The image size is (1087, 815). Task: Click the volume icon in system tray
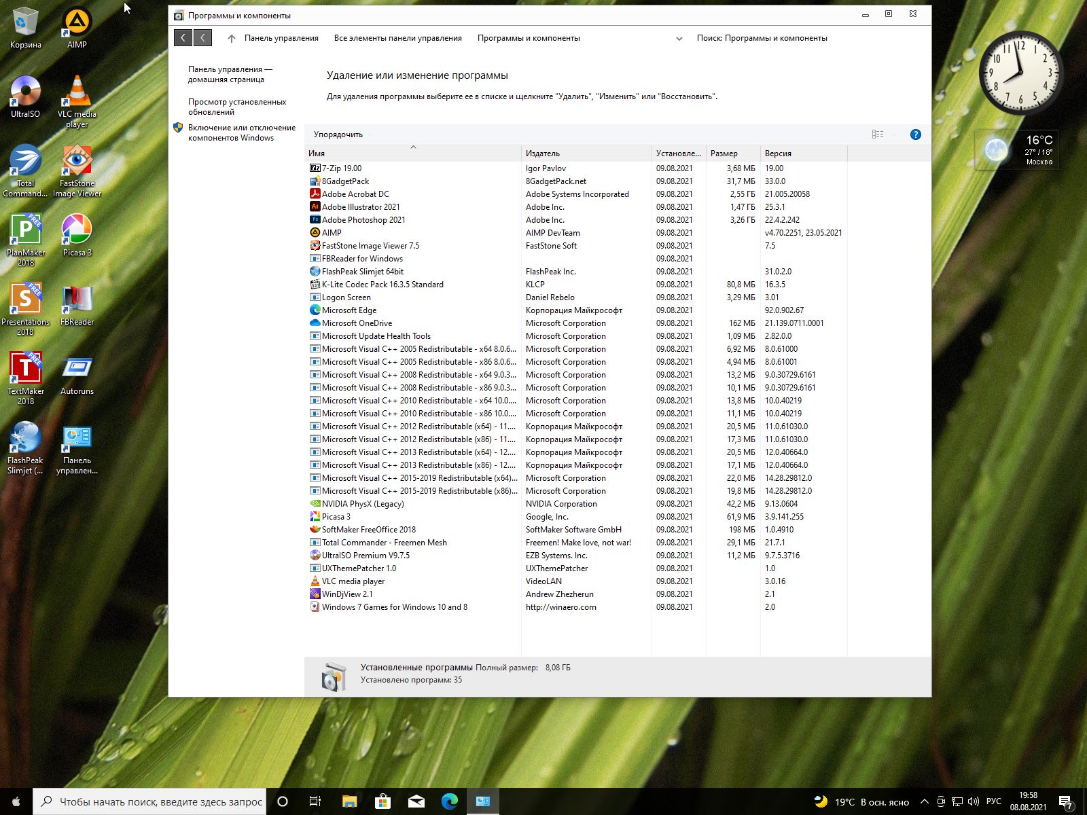click(973, 801)
